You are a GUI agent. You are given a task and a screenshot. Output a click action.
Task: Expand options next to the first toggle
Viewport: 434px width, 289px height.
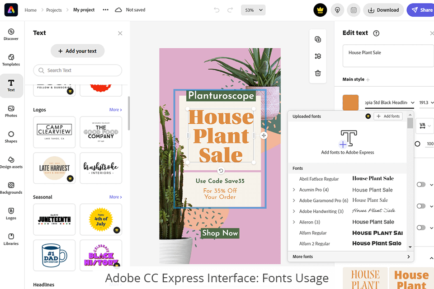[x=431, y=184]
